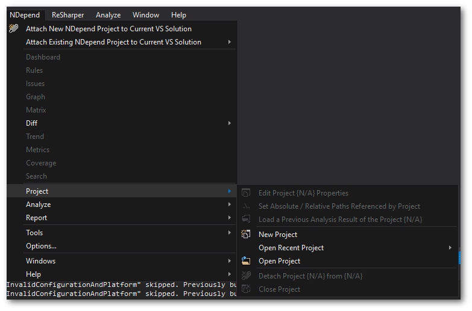This screenshot has height=311, width=472.
Task: Open the Help menu in menu bar
Action: [x=178, y=14]
